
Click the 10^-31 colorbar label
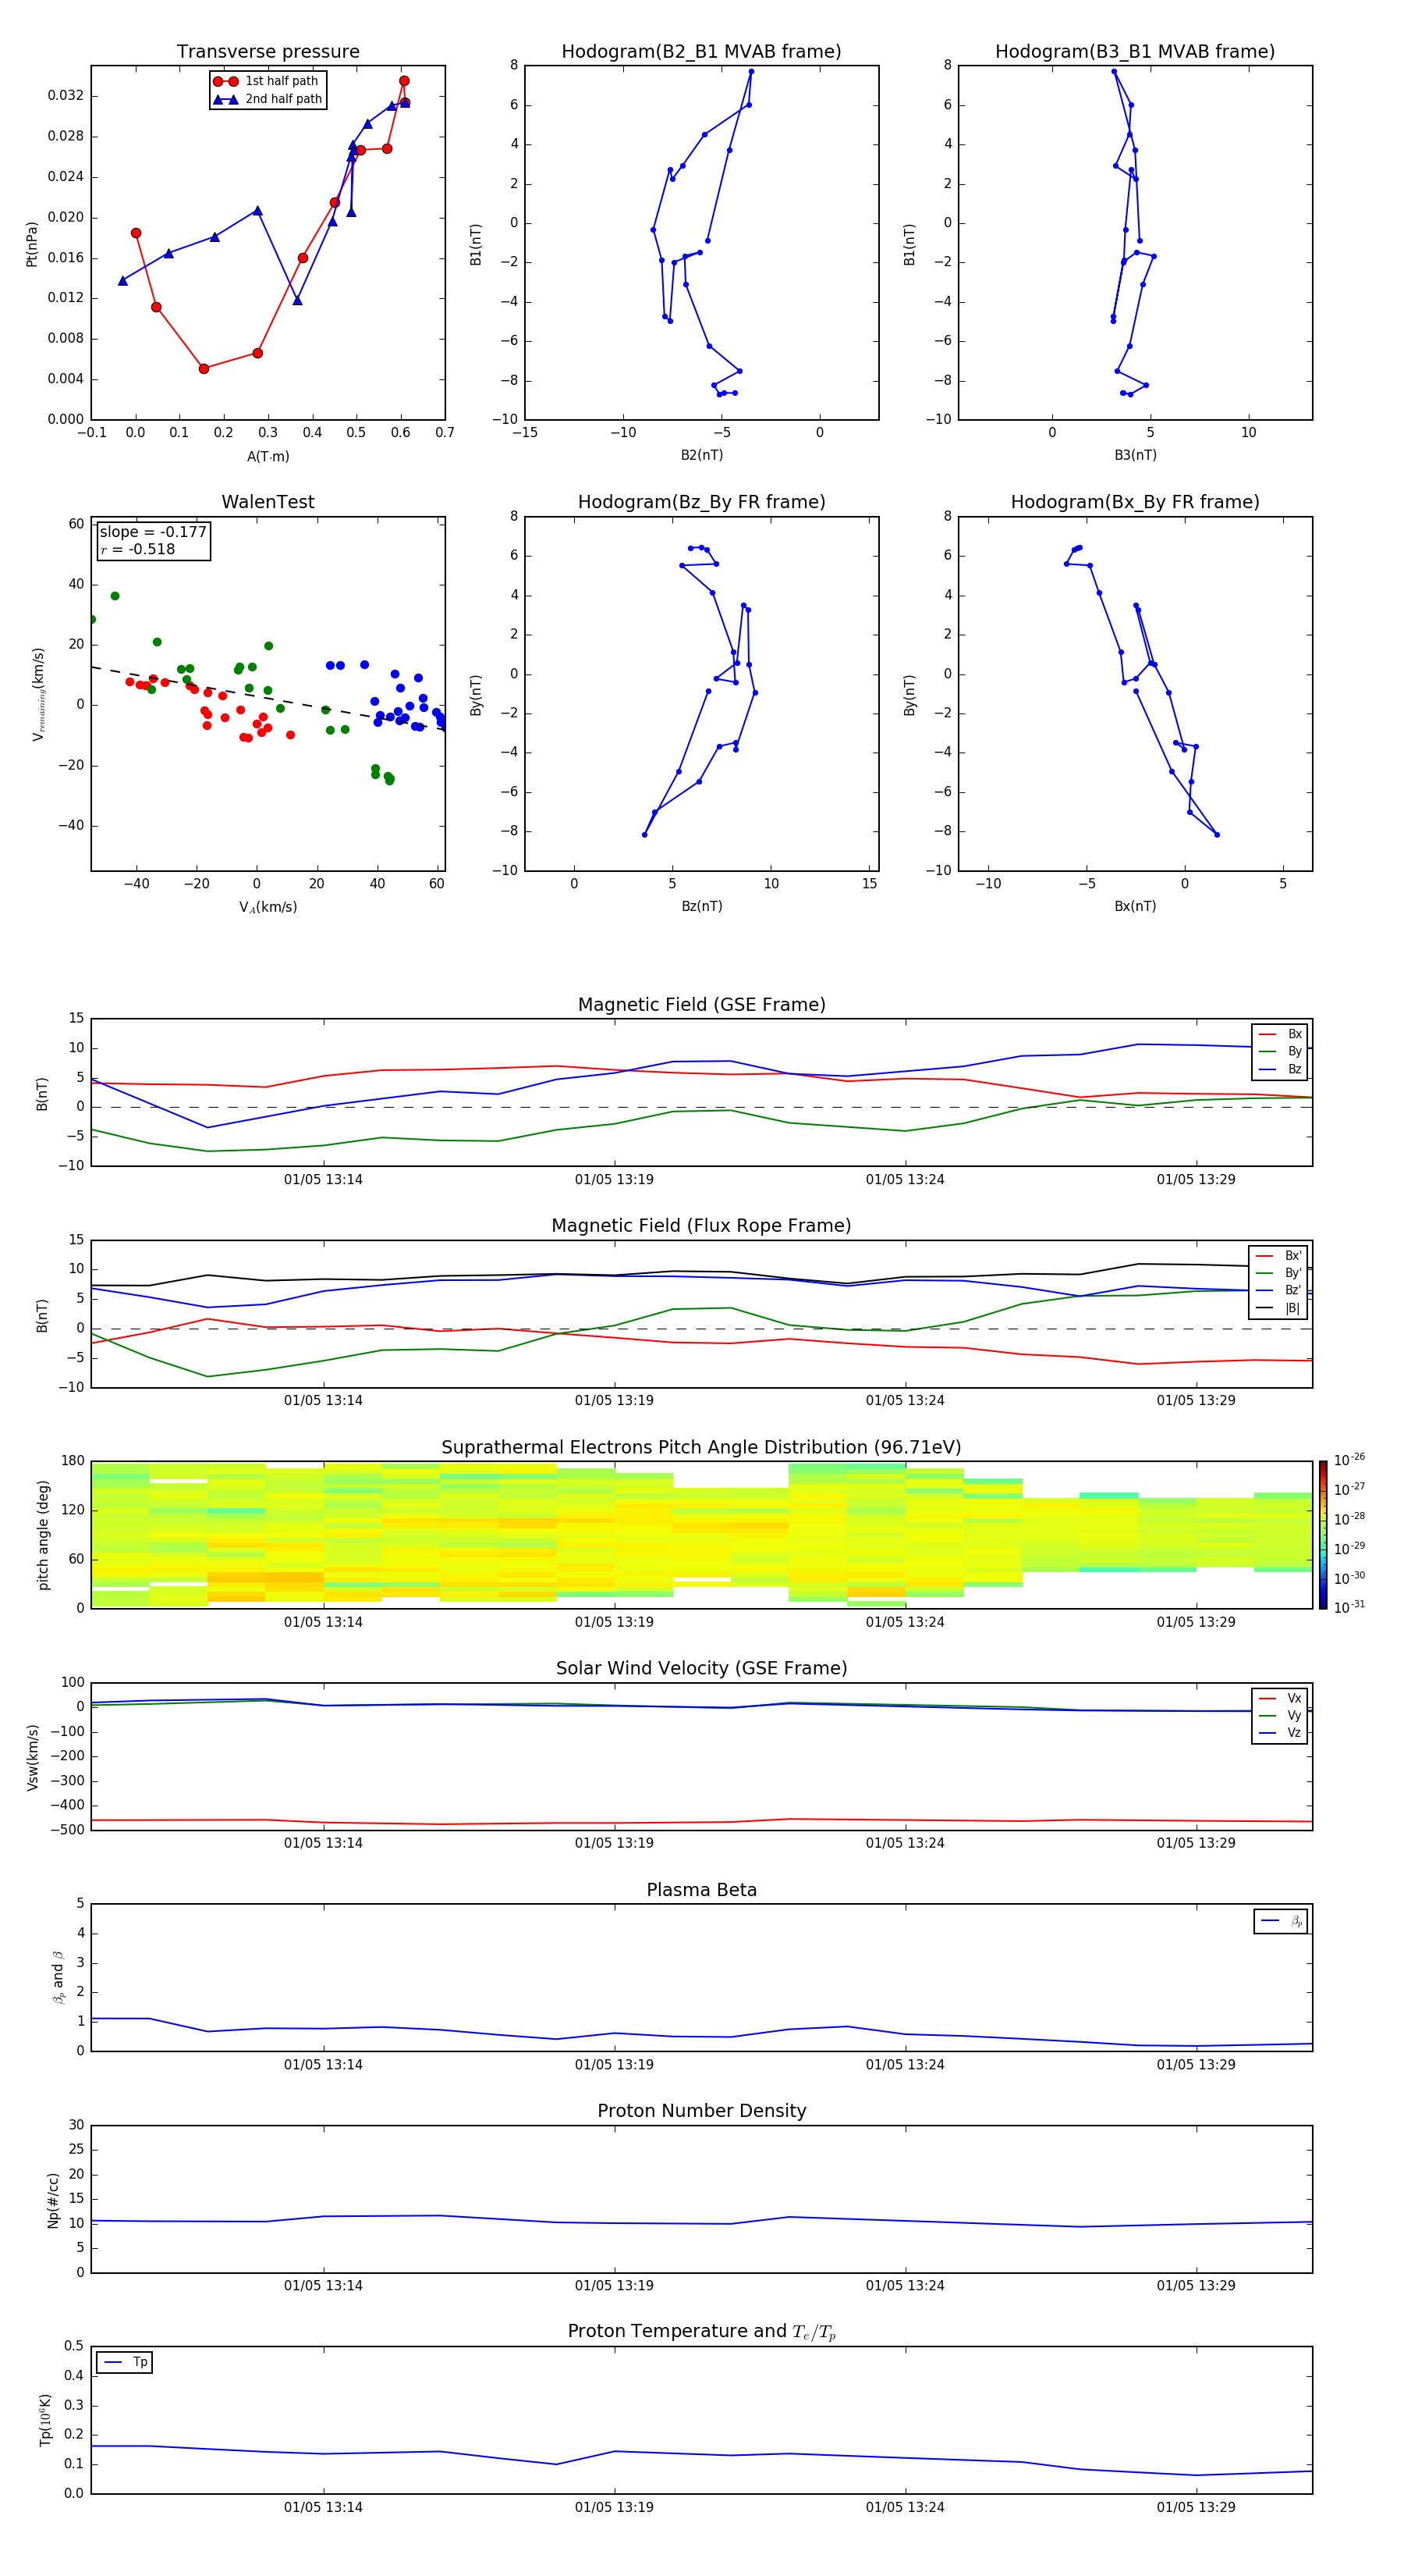tap(1349, 1607)
